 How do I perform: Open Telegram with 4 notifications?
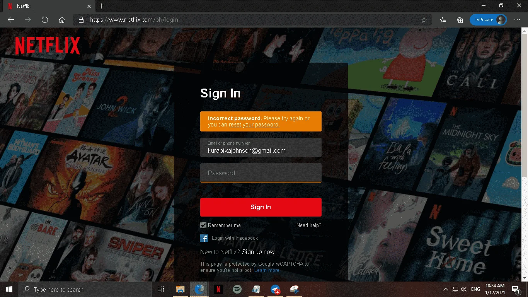click(x=275, y=289)
